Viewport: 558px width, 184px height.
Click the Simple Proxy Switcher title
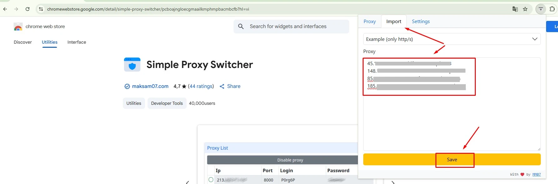tap(200, 65)
